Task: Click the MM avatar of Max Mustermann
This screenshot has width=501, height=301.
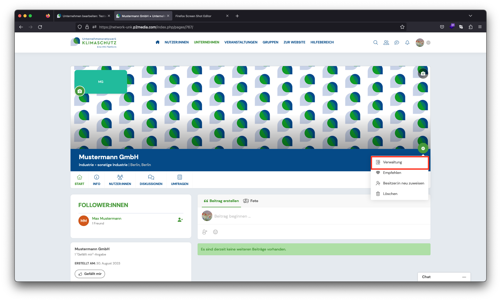Action: click(x=84, y=220)
